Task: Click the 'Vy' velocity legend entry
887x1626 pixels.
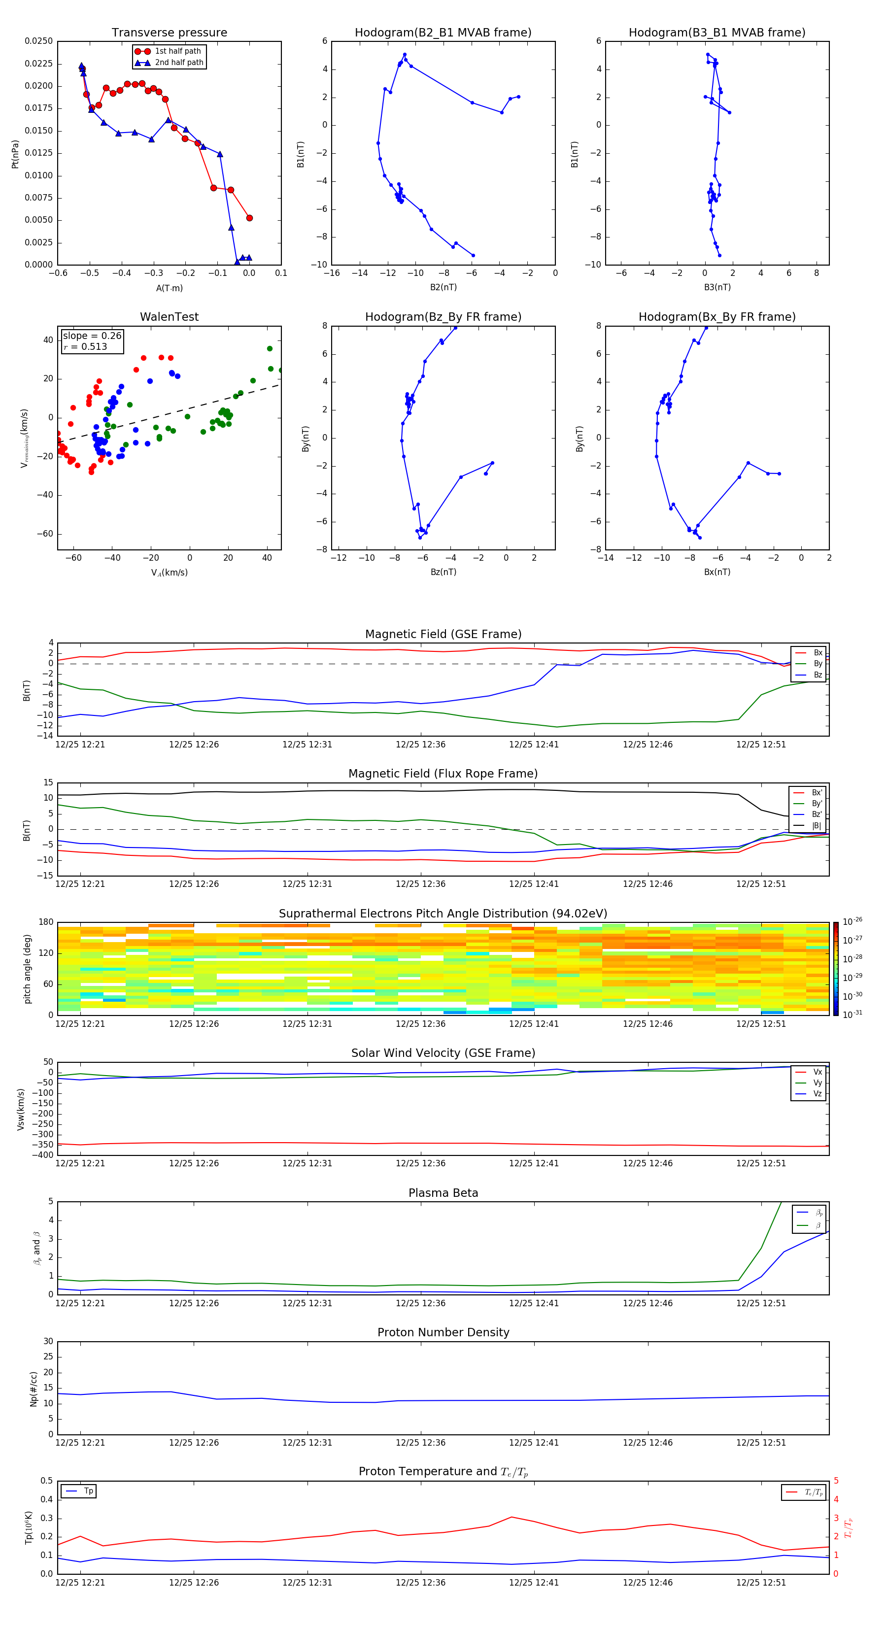Action: click(809, 1083)
